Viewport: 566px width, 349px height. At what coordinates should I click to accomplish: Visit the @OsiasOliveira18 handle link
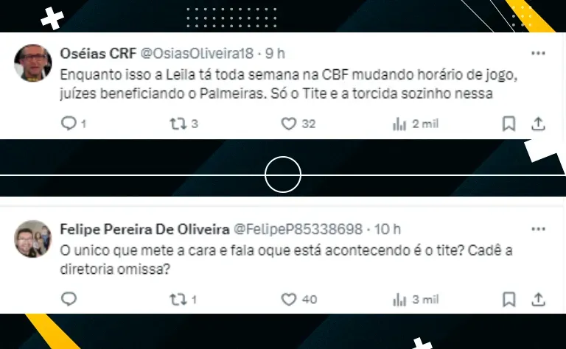[x=197, y=54]
